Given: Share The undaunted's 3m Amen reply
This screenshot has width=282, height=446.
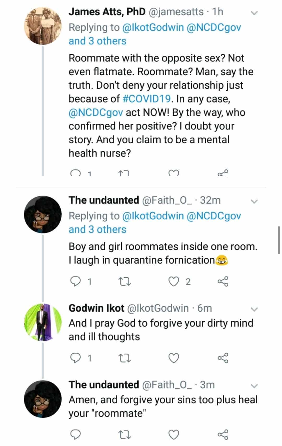Looking at the screenshot, I should point(223,434).
